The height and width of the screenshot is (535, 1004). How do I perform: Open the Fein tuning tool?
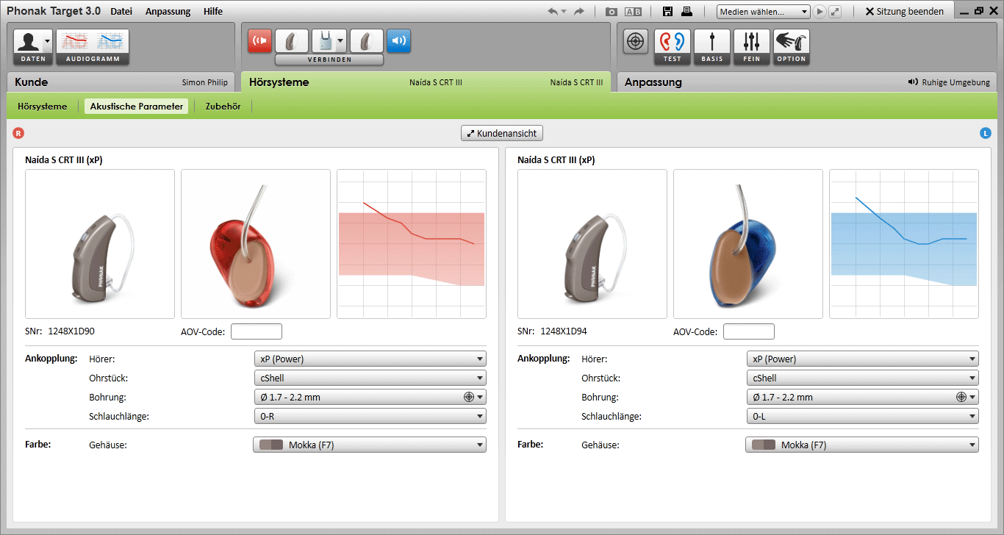pyautogui.click(x=752, y=47)
